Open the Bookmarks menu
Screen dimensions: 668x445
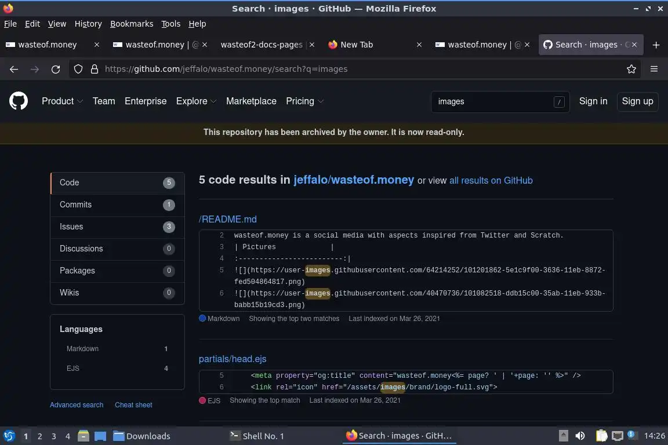132,24
